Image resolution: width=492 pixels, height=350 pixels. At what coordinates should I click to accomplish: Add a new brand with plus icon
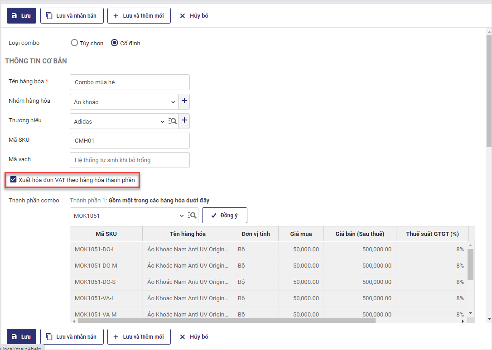184,121
